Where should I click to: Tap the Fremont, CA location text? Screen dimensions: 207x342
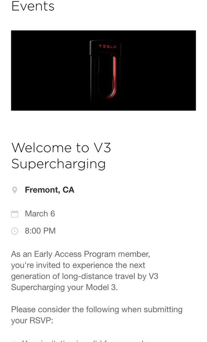coord(50,190)
